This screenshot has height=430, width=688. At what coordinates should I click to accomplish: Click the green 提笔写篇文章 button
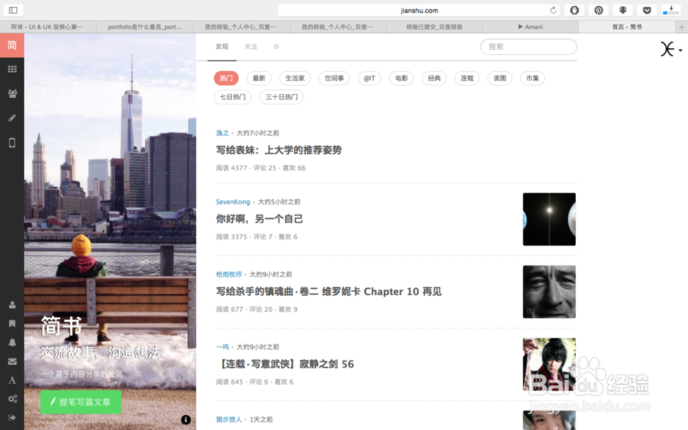80,402
